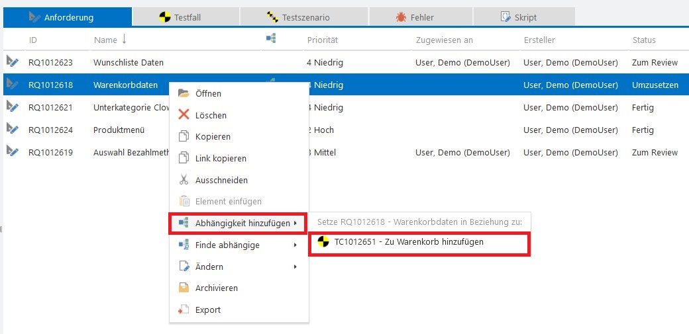The height and width of the screenshot is (334, 689).
Task: Switch to the Fehler tab
Action: [x=421, y=17]
